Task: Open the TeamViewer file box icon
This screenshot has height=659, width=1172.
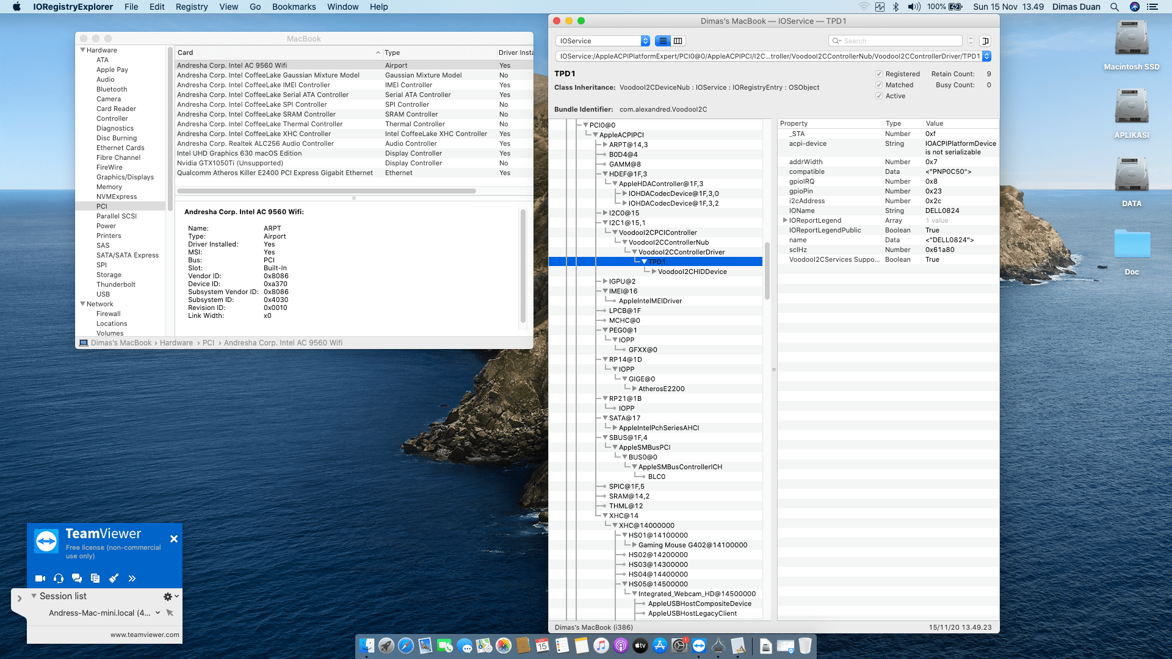Action: coord(95,578)
